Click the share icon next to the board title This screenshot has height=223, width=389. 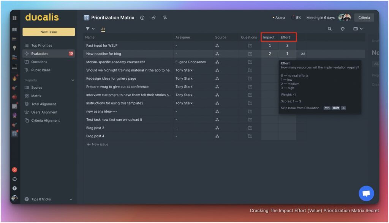(x=153, y=17)
